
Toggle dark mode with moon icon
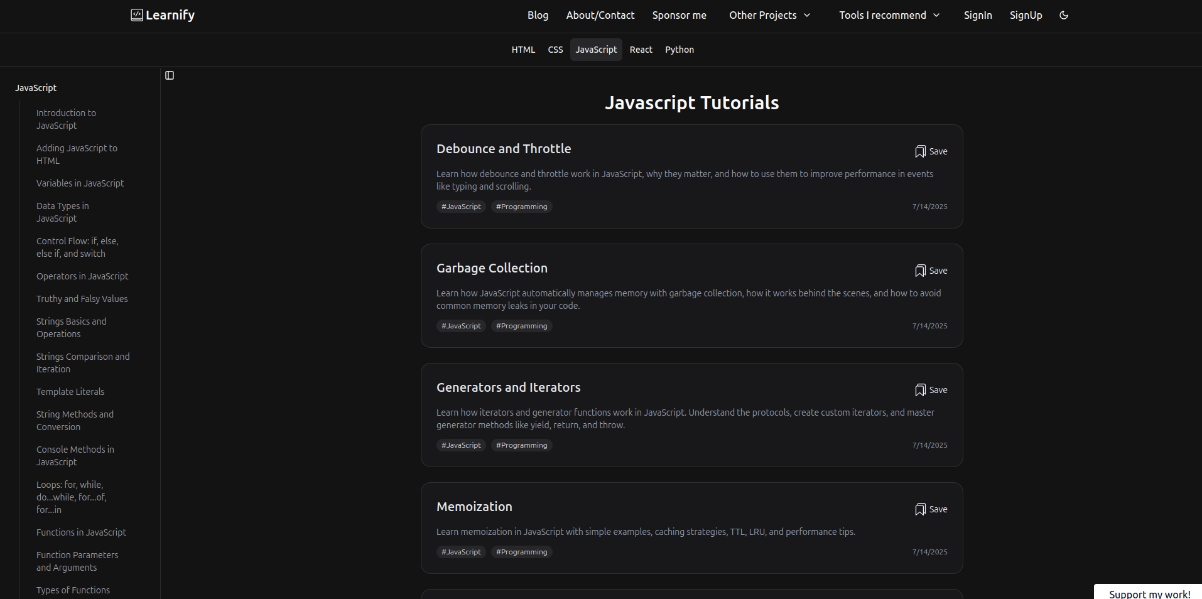pos(1063,15)
